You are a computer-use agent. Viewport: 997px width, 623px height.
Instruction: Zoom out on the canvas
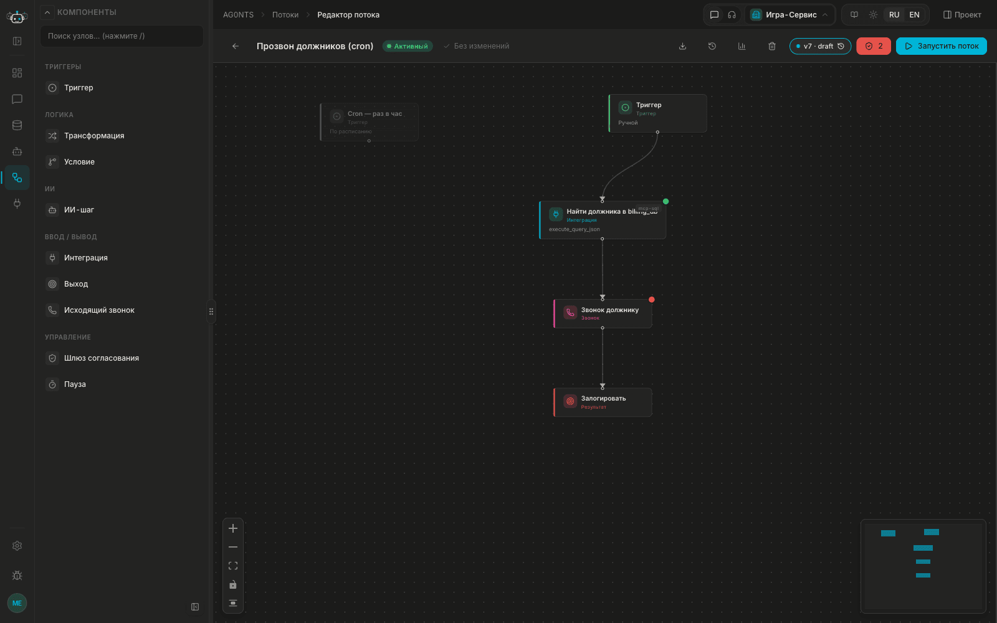[233, 547]
